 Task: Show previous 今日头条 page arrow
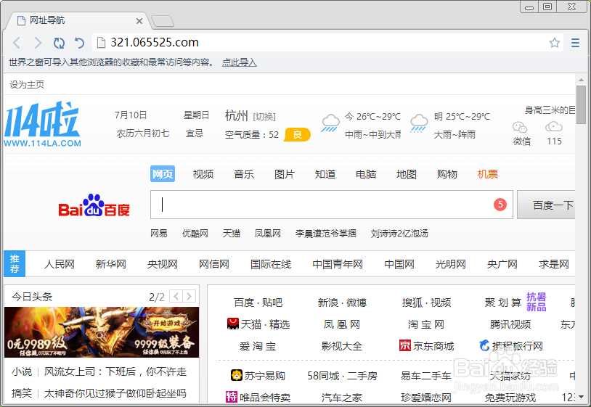(176, 296)
